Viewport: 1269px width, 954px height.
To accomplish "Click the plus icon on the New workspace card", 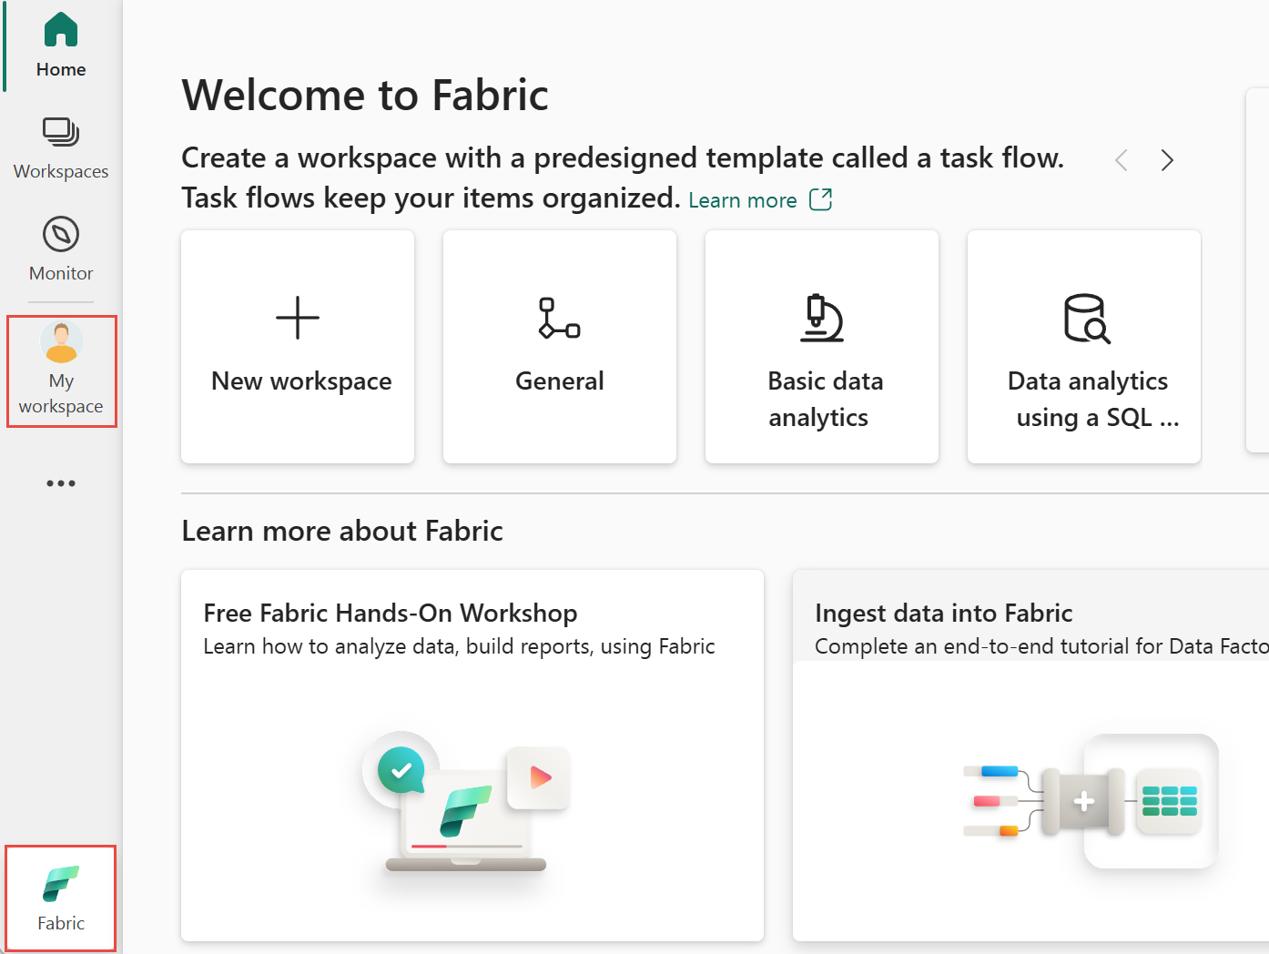I will point(298,318).
